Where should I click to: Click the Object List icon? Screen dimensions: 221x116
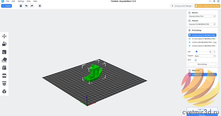189,70
